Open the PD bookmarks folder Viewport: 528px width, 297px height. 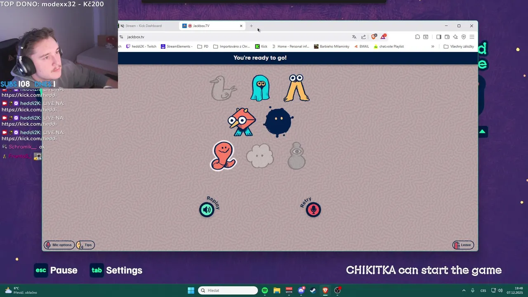coord(203,47)
